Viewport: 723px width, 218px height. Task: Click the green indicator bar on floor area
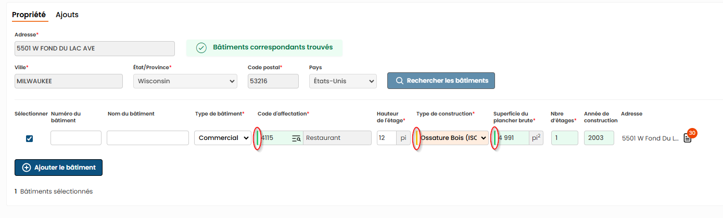click(494, 138)
